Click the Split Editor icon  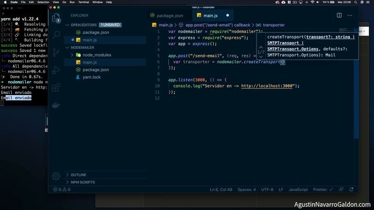pyautogui.click(x=339, y=16)
